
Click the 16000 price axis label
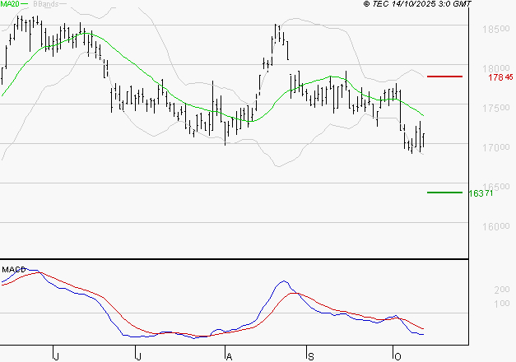[x=491, y=226]
